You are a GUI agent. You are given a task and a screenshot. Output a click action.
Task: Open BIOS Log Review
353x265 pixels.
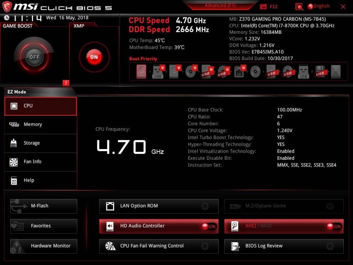click(284, 246)
